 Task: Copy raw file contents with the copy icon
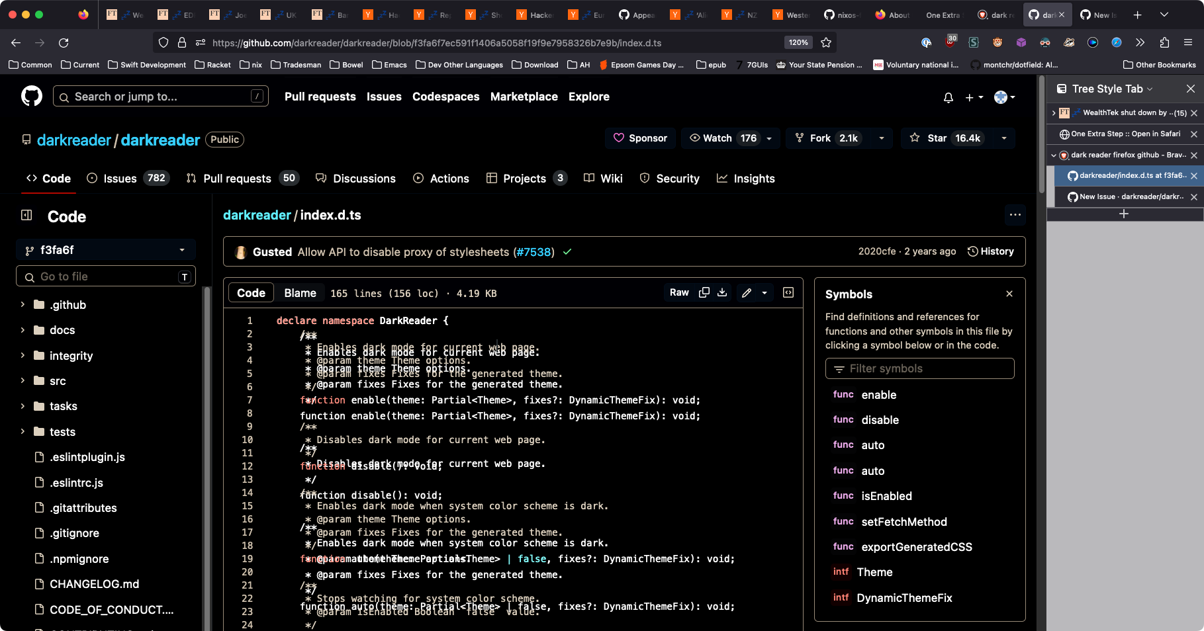point(704,292)
